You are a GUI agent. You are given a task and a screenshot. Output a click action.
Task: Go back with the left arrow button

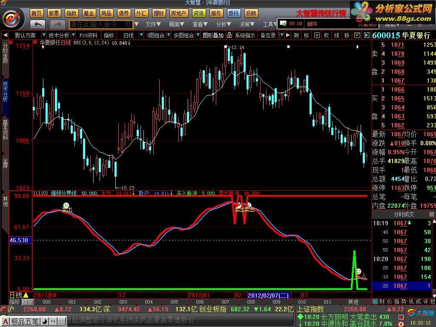click(x=37, y=24)
